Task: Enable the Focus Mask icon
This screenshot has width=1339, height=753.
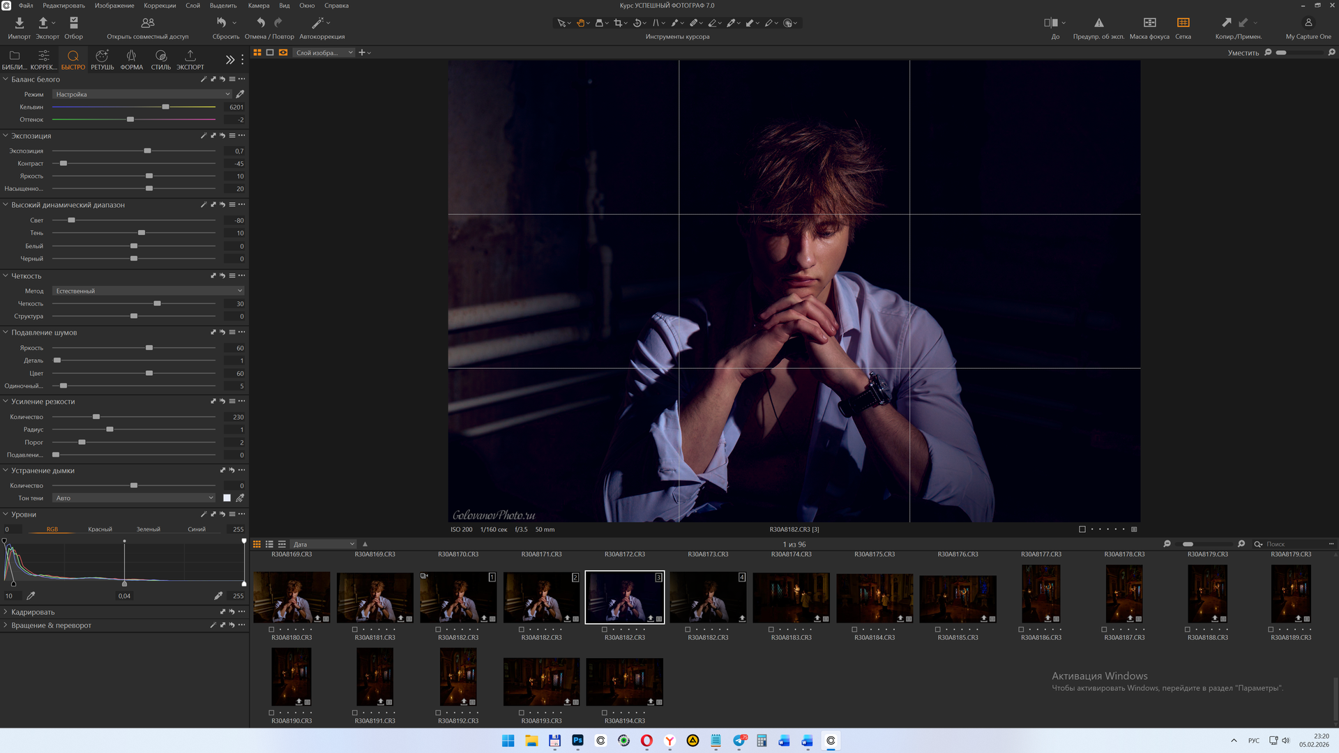Action: click(x=1149, y=24)
